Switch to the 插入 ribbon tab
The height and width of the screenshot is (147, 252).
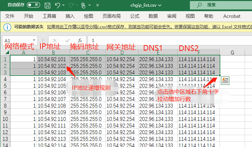70,16
